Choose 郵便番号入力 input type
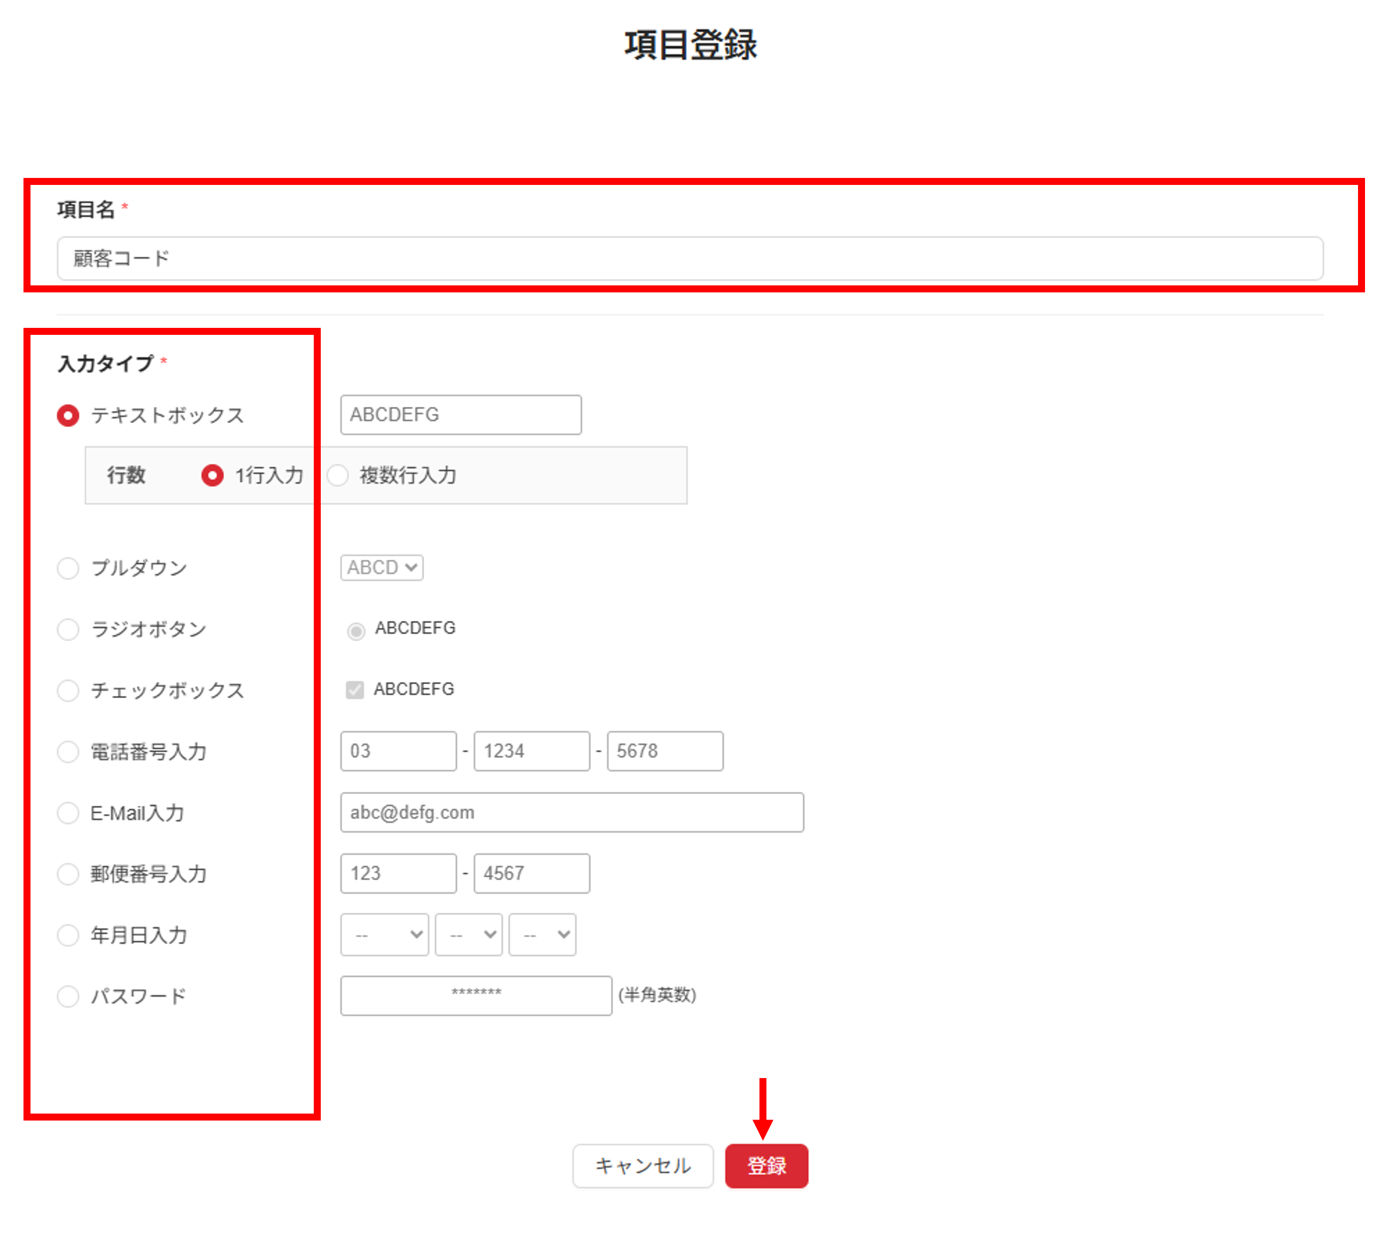This screenshot has width=1381, height=1237. [x=68, y=874]
